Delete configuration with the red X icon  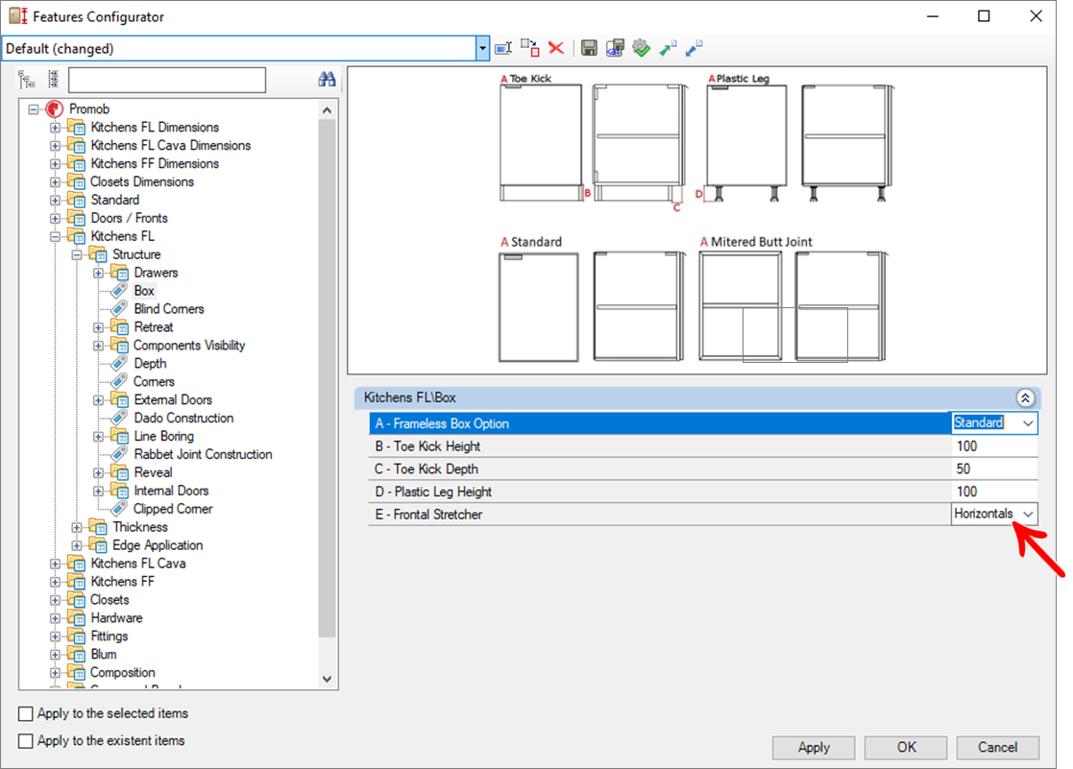[555, 48]
